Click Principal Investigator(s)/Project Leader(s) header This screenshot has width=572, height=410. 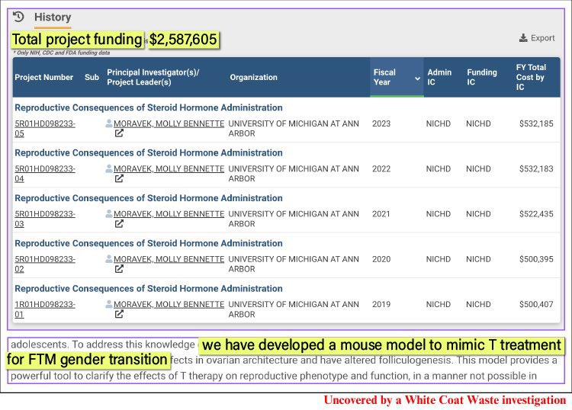pos(153,77)
